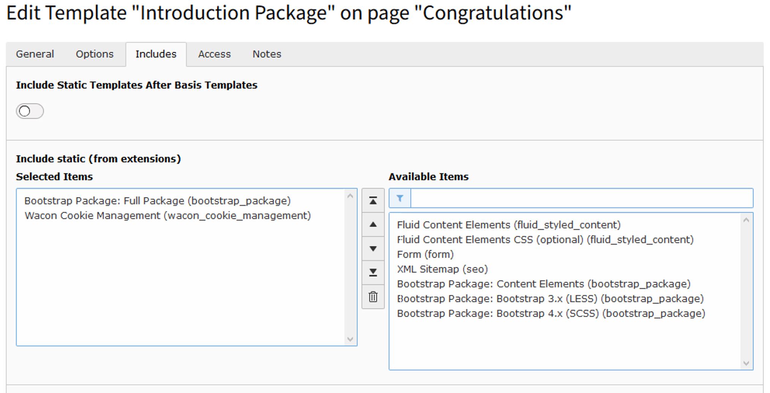
Task: Select Bootstrap Package: Full Package in Selected Items
Action: point(157,201)
